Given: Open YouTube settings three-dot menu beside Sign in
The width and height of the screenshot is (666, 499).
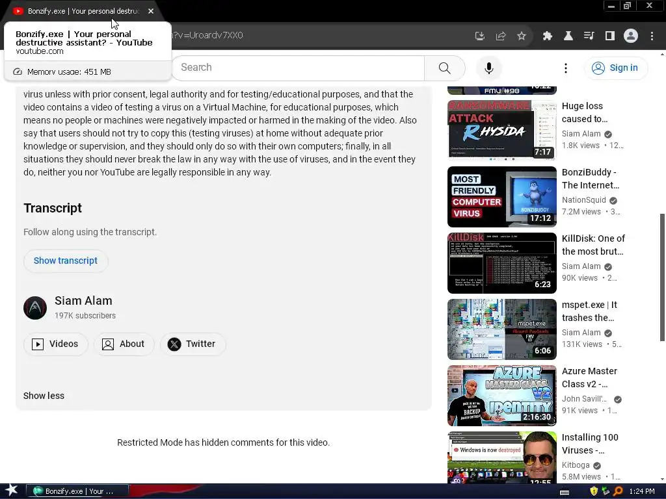Looking at the screenshot, I should tap(565, 68).
